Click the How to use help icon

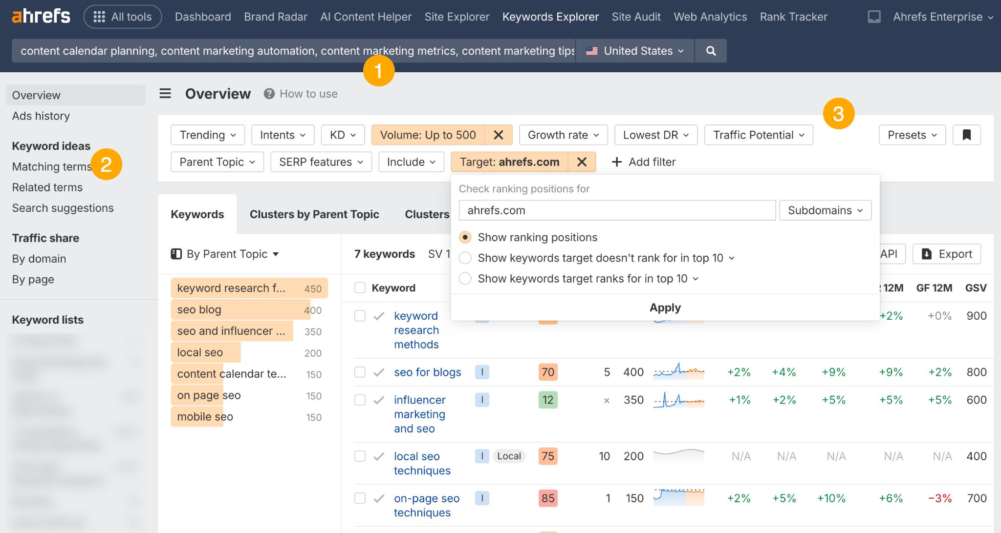[268, 93]
